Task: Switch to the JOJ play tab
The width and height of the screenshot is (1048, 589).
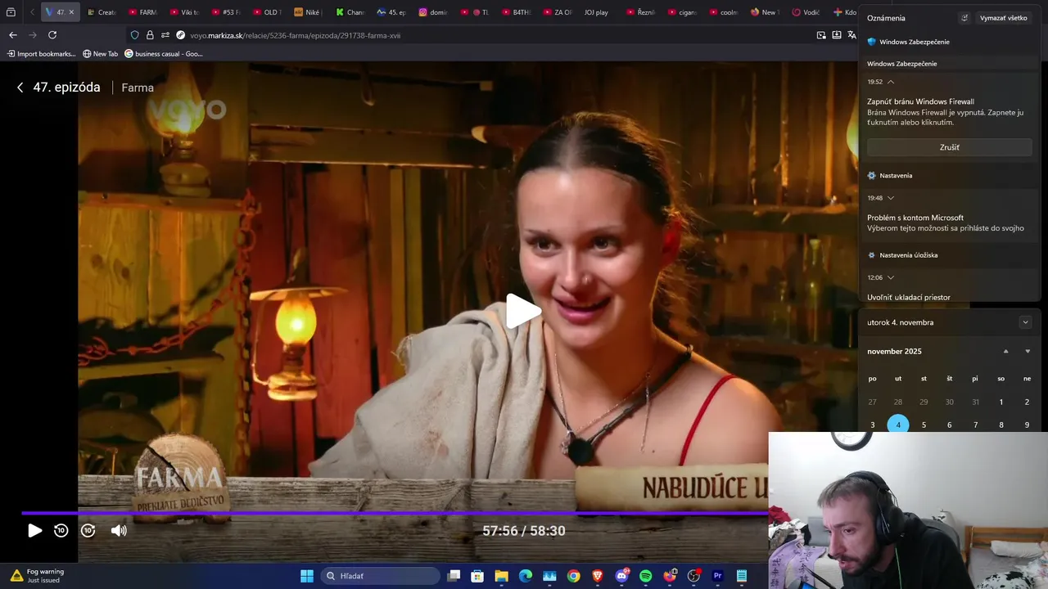Action: (x=598, y=12)
